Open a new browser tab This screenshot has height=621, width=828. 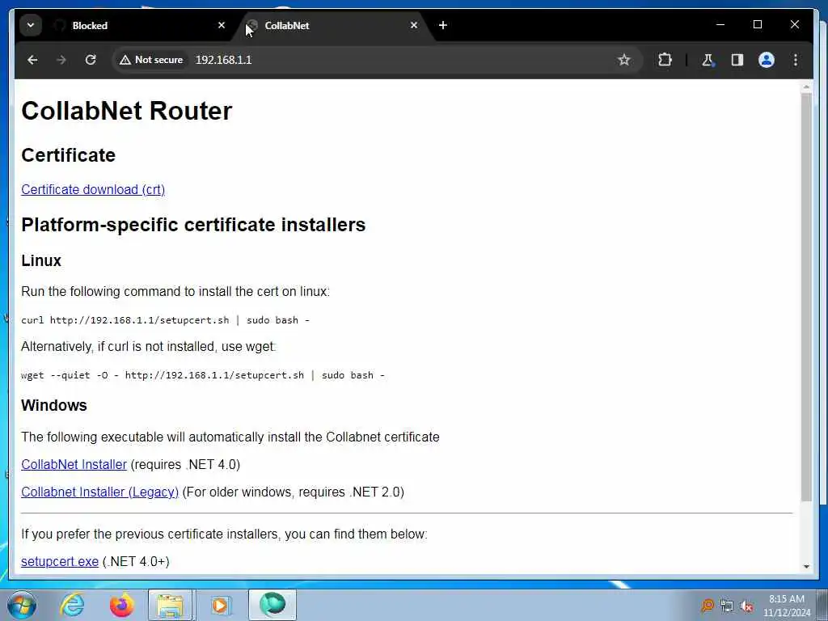[443, 25]
